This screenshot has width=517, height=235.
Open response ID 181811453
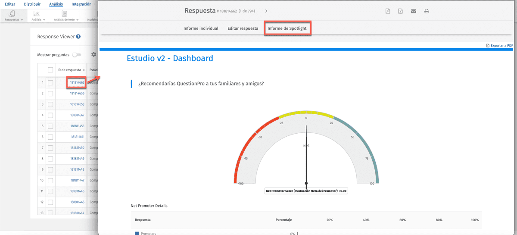coord(77,126)
